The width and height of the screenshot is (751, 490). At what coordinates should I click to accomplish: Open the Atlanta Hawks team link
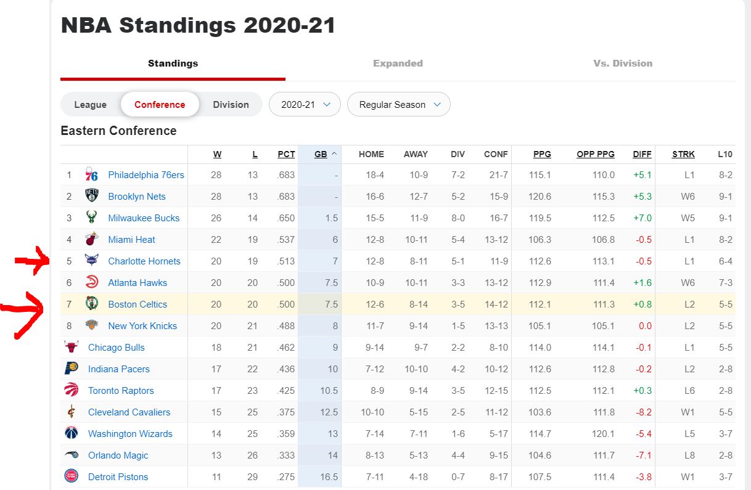click(x=137, y=283)
